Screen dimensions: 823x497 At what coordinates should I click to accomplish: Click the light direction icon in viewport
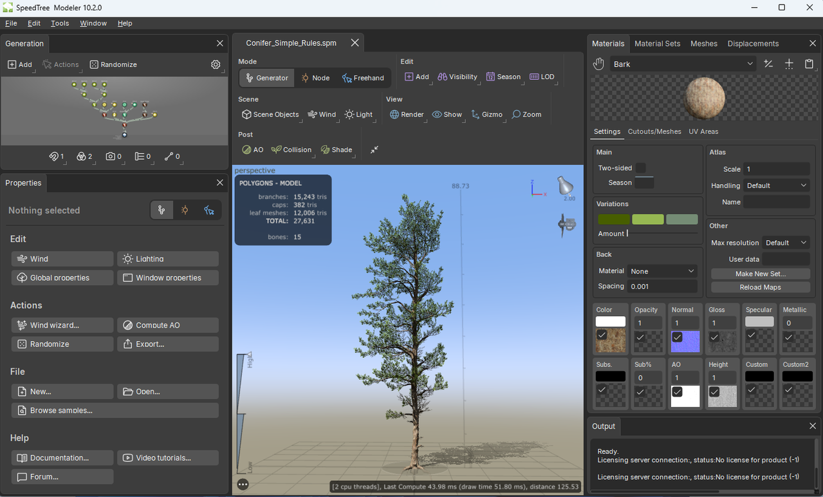point(565,185)
